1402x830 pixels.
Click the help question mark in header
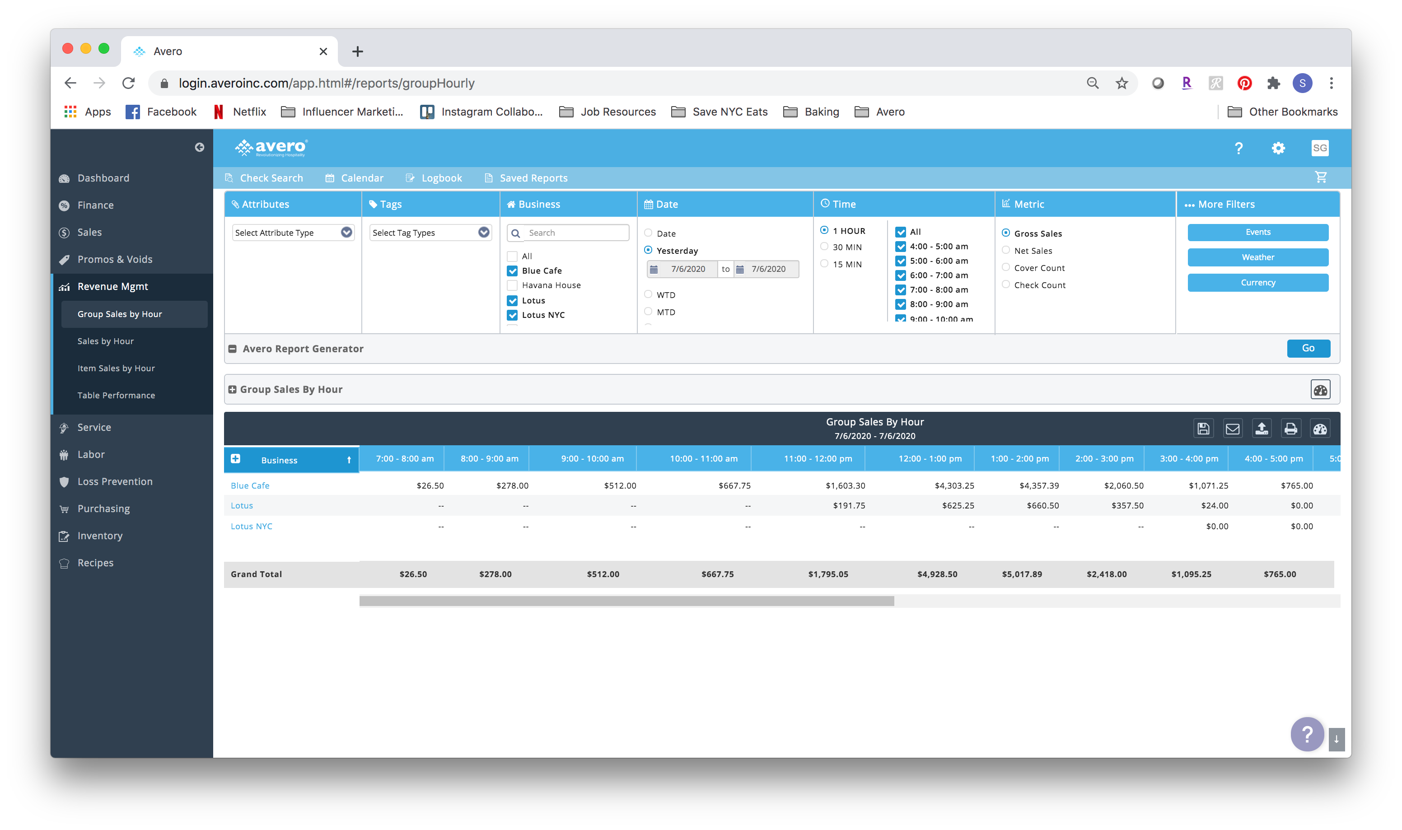click(1238, 148)
